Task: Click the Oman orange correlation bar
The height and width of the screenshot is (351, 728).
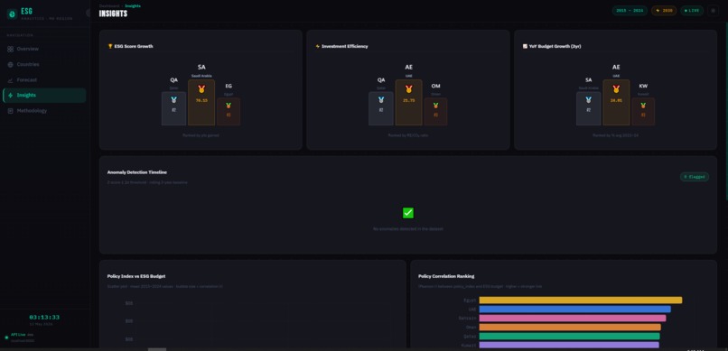Action: point(570,328)
